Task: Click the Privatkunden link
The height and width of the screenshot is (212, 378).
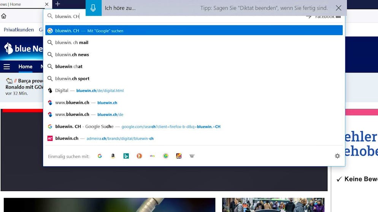Action: (x=19, y=30)
